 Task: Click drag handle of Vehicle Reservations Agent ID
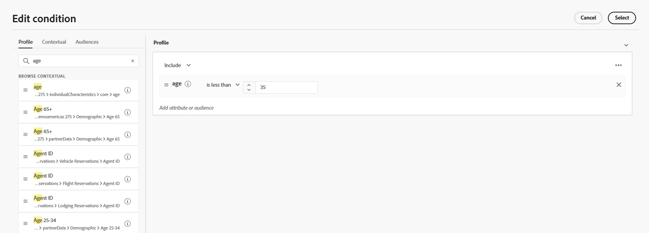25,157
